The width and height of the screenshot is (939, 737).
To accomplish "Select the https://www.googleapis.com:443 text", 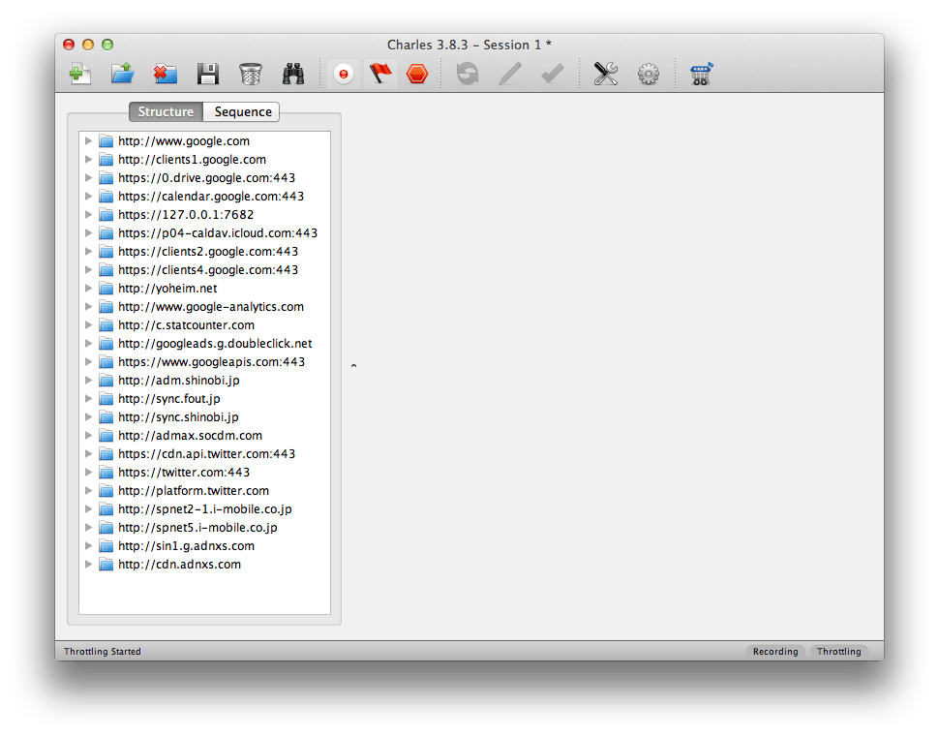I will (211, 362).
